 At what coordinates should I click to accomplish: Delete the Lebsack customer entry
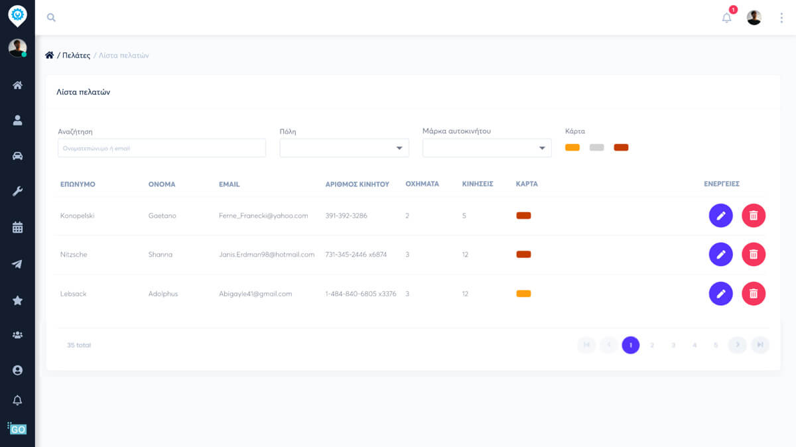[754, 293]
